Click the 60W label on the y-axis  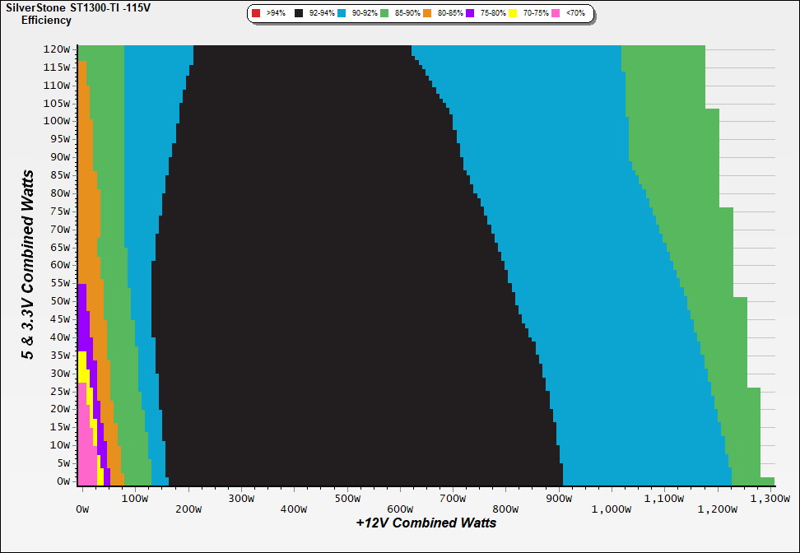pyautogui.click(x=60, y=265)
